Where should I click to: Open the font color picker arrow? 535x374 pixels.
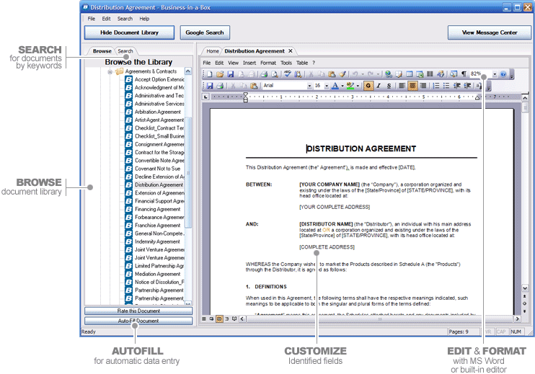point(342,86)
